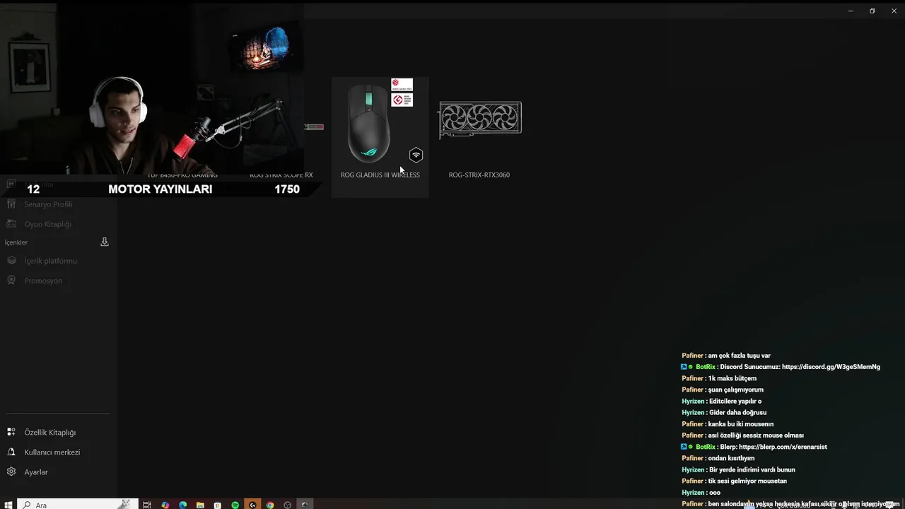Click the taskbar search box Ara

tap(76, 505)
